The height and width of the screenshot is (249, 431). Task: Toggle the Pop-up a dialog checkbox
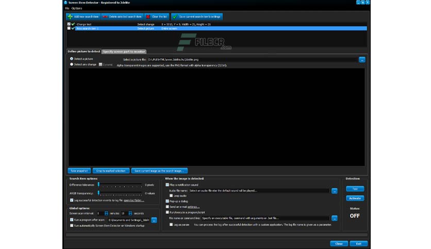point(167,201)
